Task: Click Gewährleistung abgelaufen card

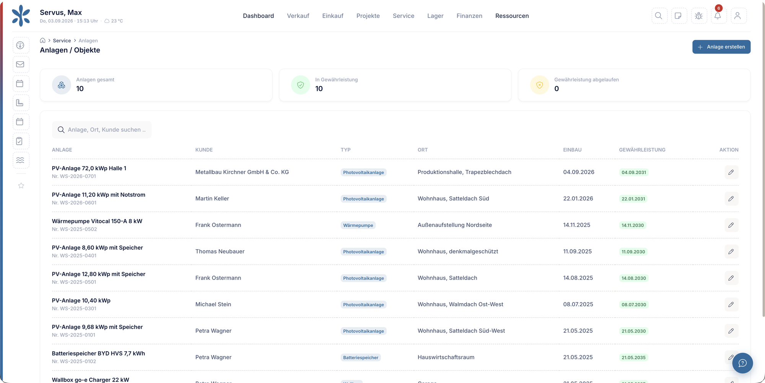Action: [x=634, y=85]
